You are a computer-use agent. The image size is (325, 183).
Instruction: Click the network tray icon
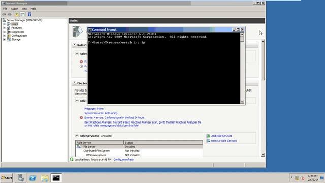pos(297,178)
